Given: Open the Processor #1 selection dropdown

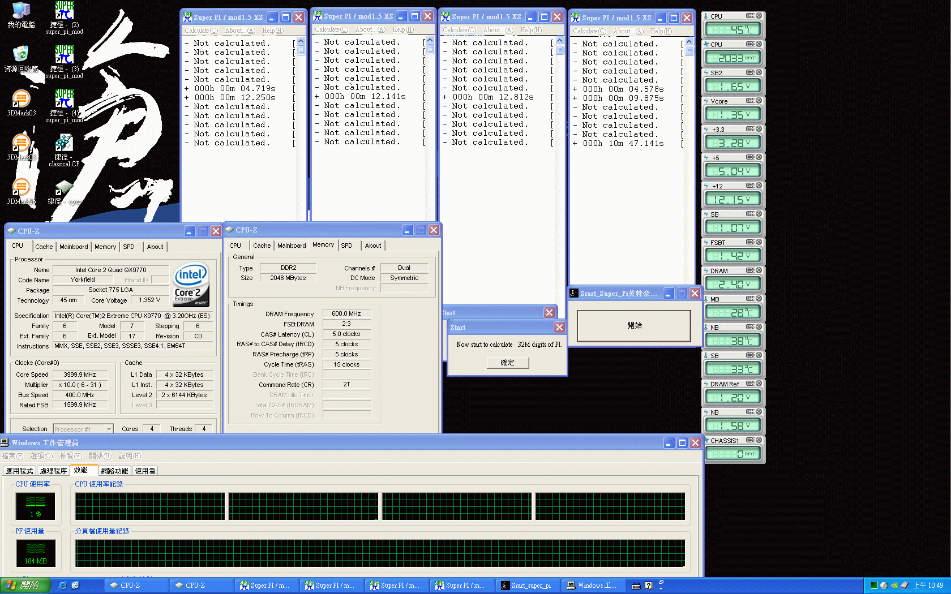Looking at the screenshot, I should (x=83, y=429).
